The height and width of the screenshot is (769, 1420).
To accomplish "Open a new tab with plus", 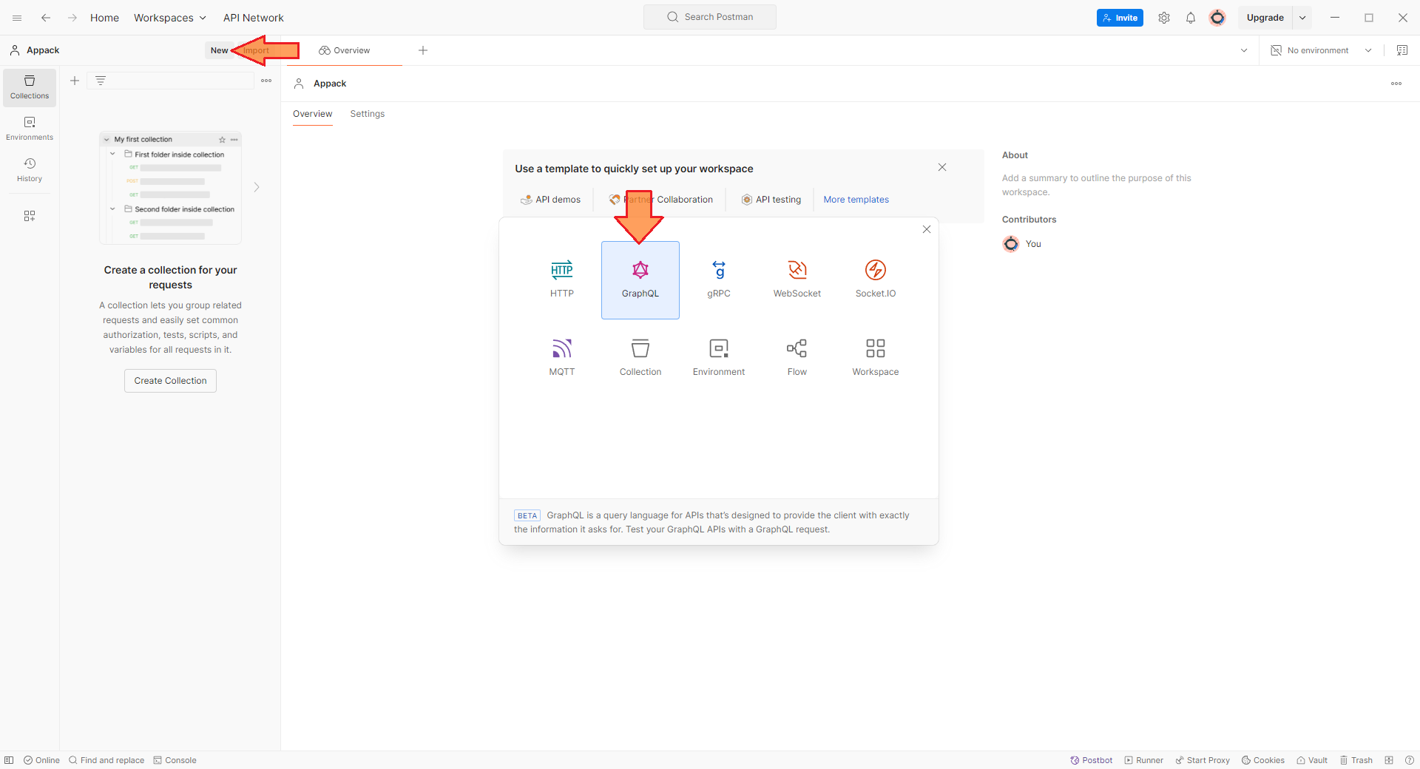I will click(x=423, y=50).
